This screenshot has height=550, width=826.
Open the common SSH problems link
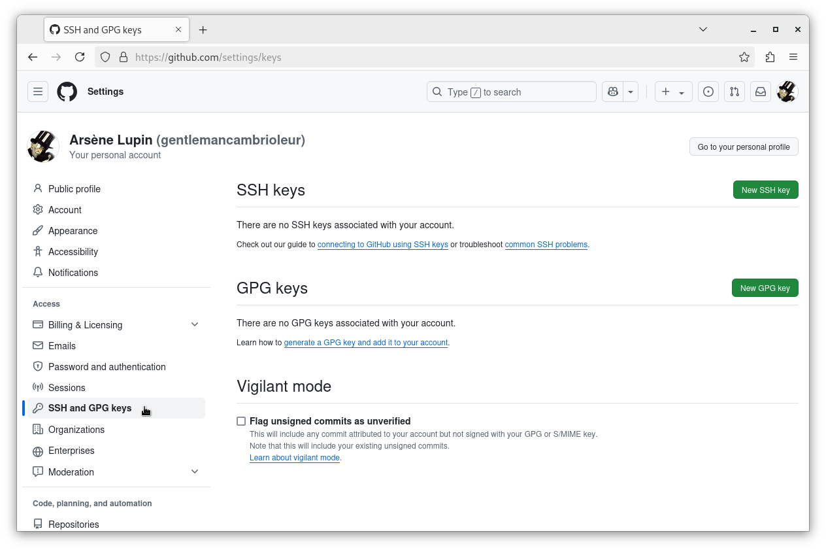click(x=546, y=245)
